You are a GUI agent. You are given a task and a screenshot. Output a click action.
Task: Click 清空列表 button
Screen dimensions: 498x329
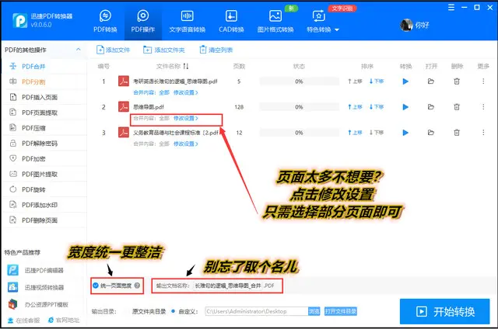(x=216, y=50)
